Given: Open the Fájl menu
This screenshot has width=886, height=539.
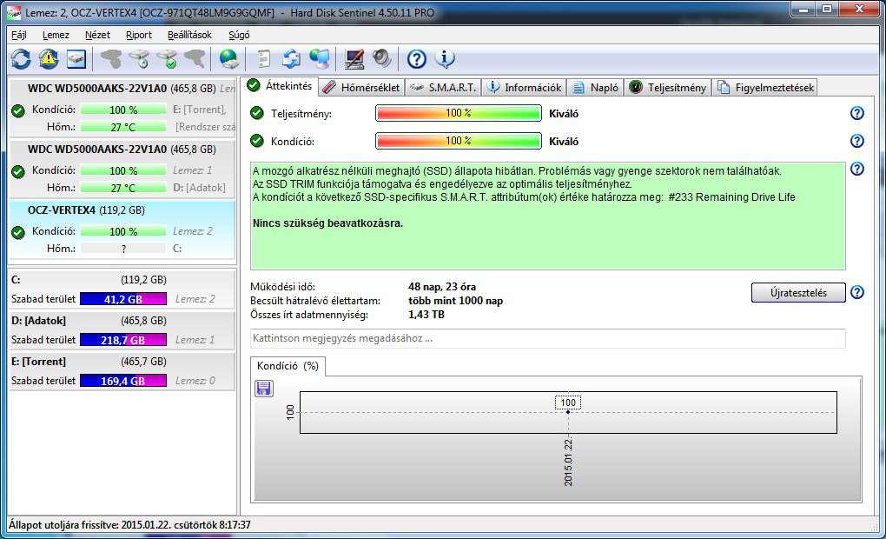Looking at the screenshot, I should pyautogui.click(x=18, y=35).
